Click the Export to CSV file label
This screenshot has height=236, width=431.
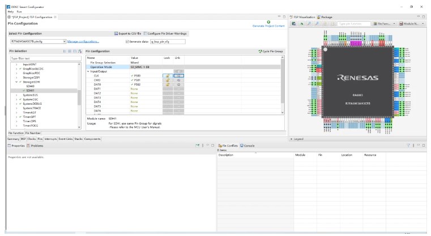[130, 33]
